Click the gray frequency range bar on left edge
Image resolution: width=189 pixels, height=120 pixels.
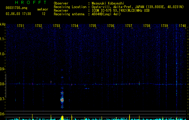tap(6, 85)
